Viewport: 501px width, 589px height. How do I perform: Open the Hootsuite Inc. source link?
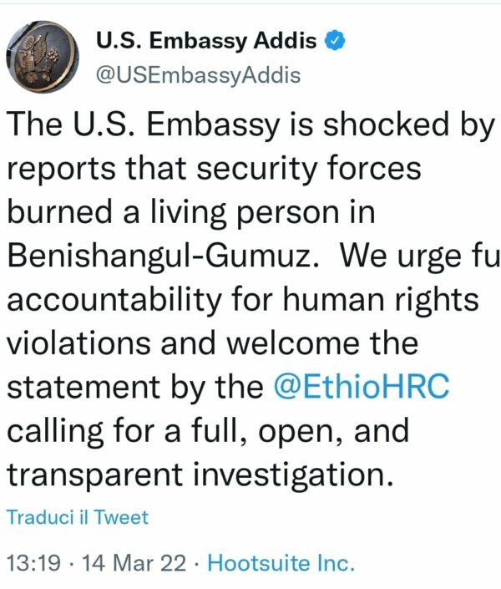(281, 562)
